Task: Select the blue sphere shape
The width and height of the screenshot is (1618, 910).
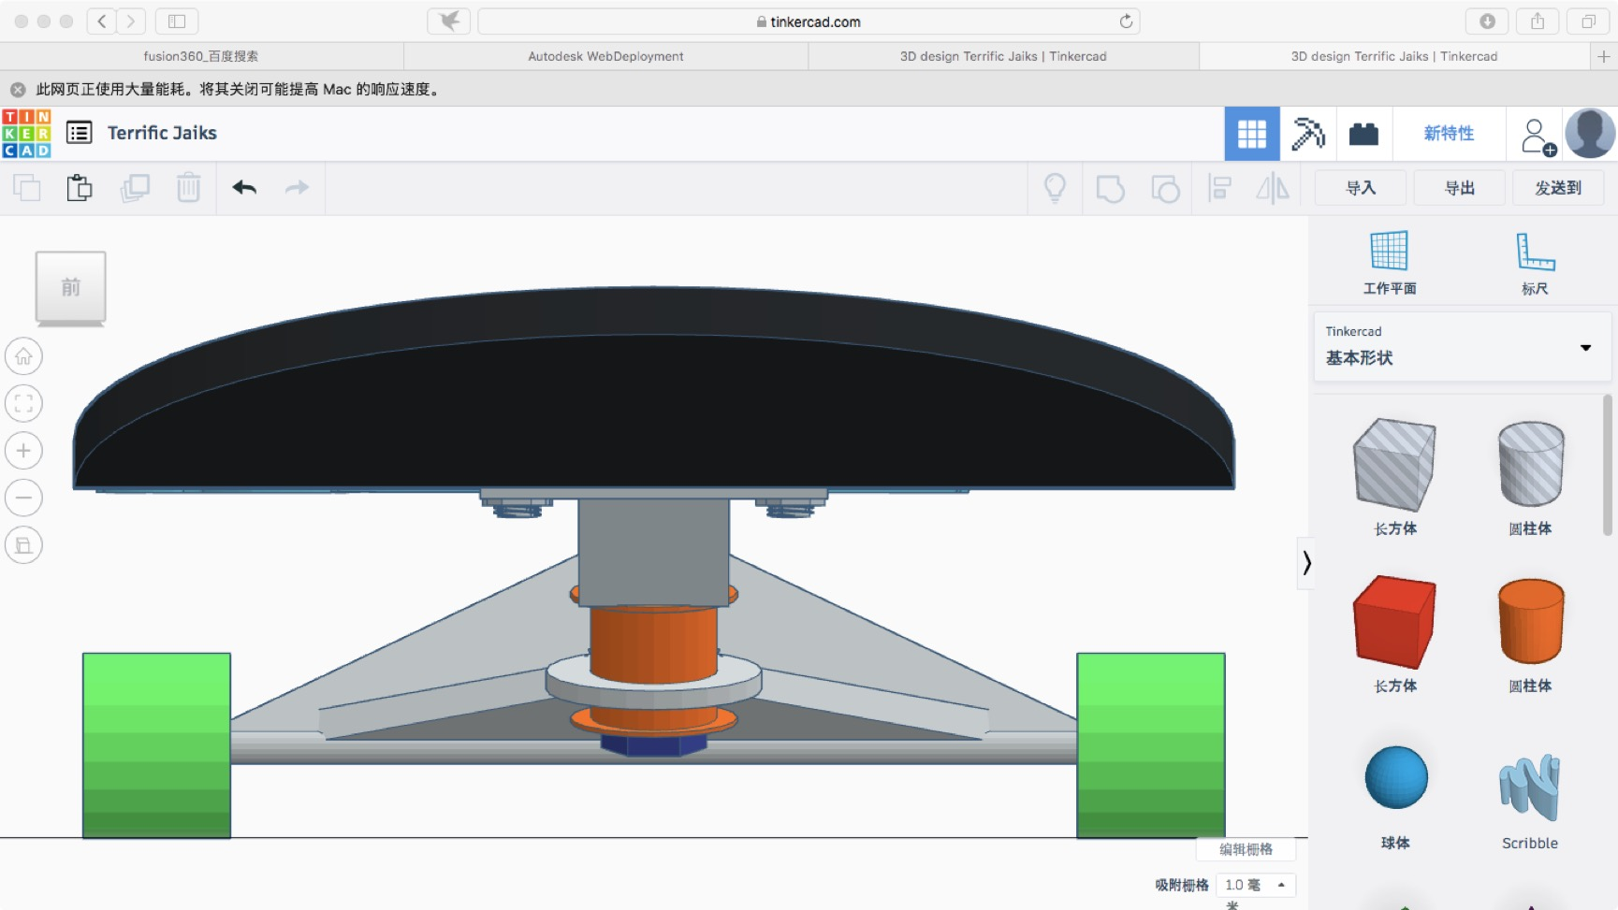Action: (x=1396, y=777)
